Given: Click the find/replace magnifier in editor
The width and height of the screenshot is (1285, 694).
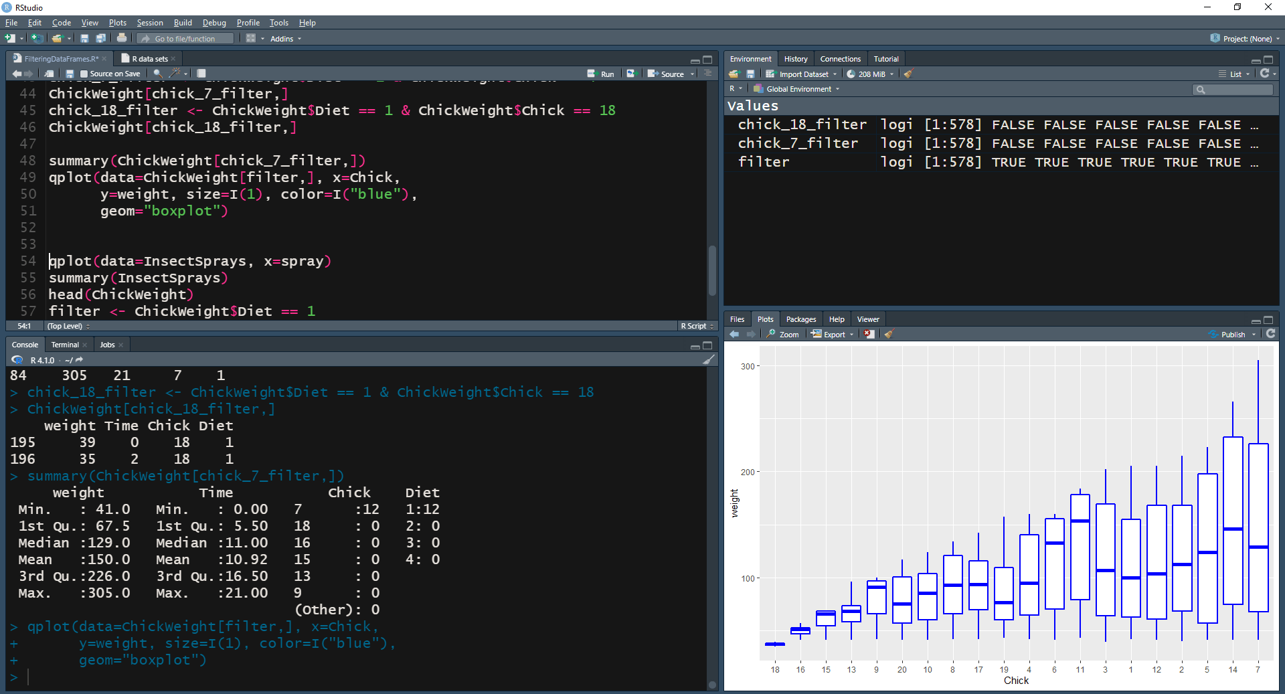Looking at the screenshot, I should click(158, 74).
